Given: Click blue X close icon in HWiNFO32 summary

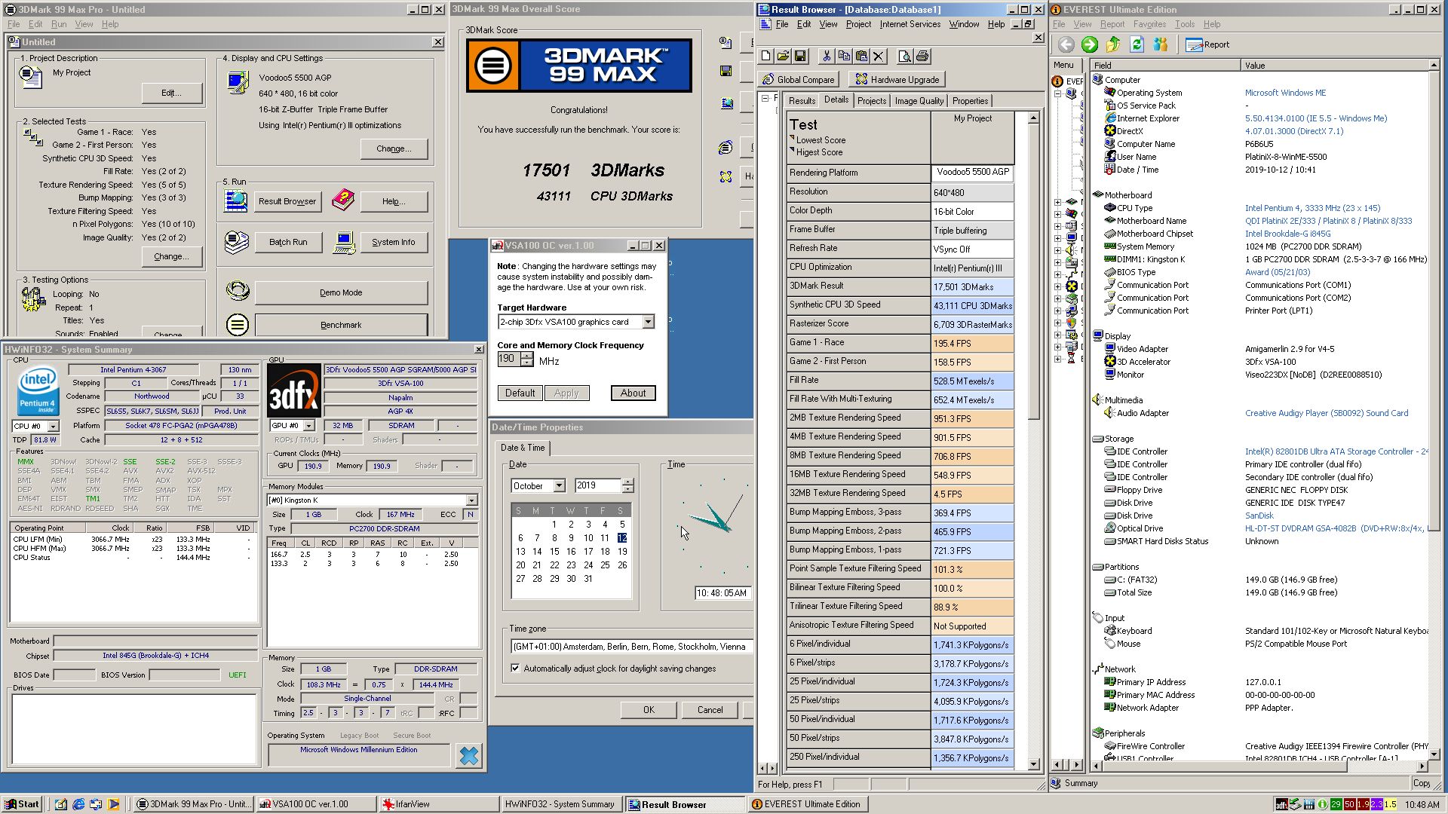Looking at the screenshot, I should (469, 754).
